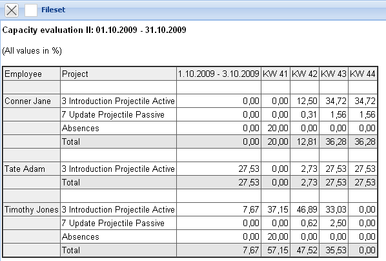Select the Project column header

point(118,74)
